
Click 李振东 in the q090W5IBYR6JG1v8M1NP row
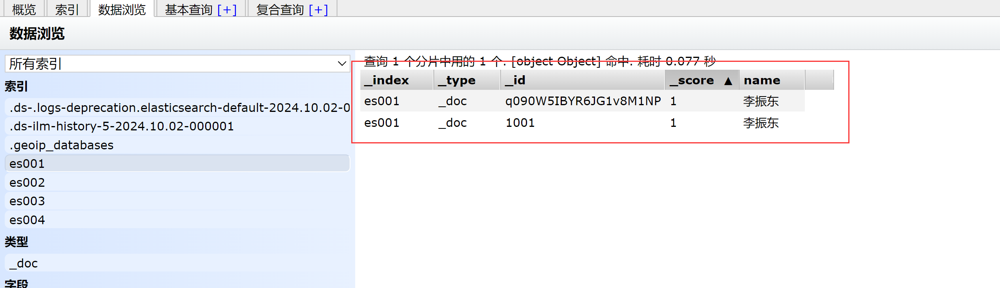(x=761, y=101)
